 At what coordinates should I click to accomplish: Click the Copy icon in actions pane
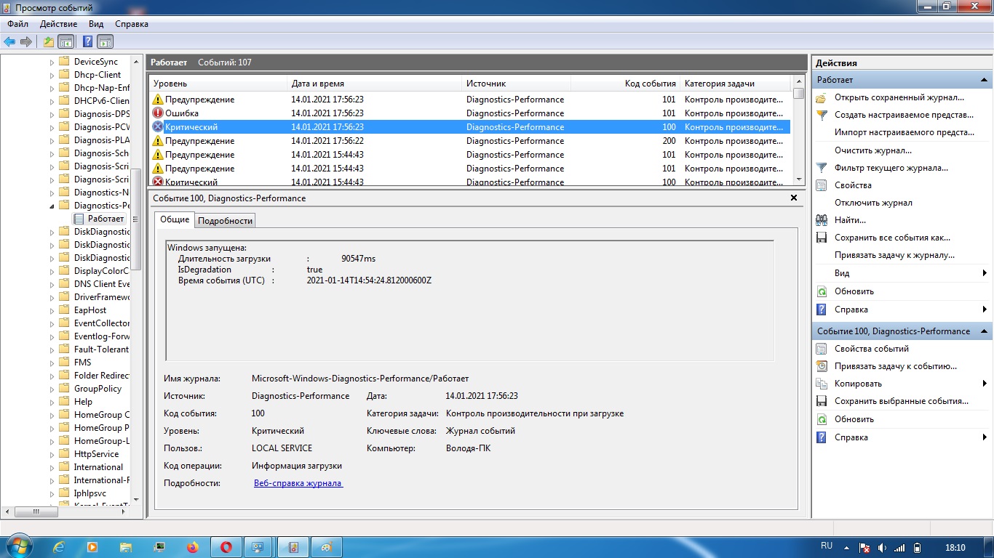point(822,384)
